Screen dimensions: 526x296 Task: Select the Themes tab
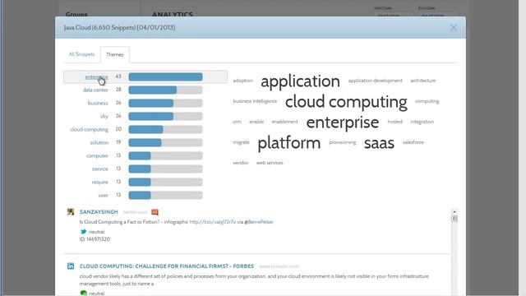click(115, 55)
